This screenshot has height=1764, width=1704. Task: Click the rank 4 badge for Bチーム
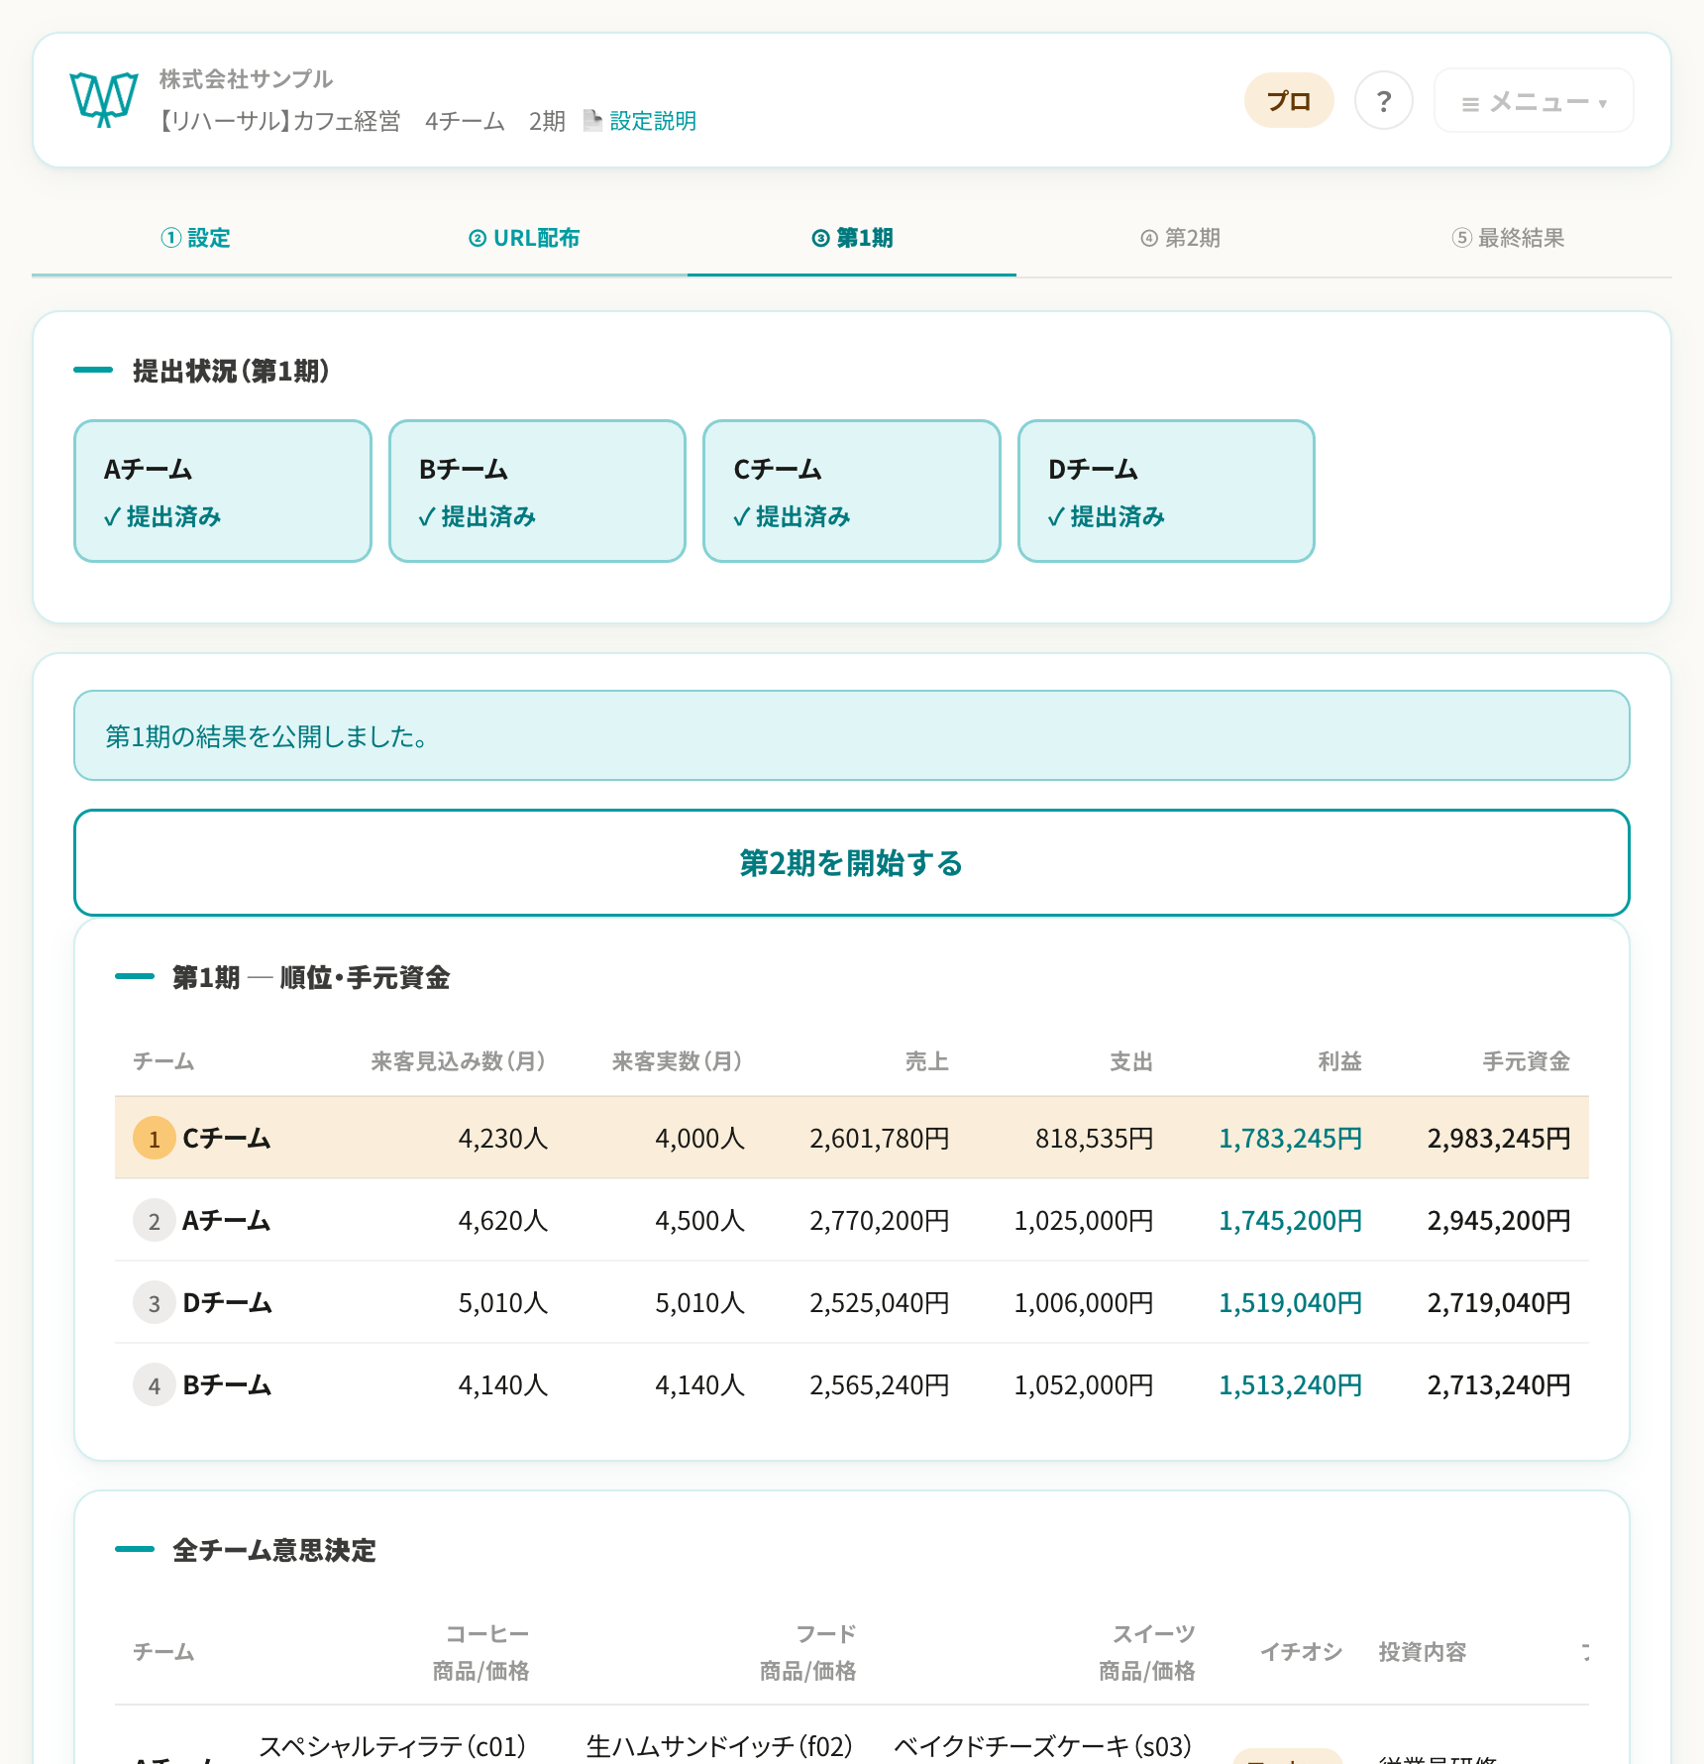pyautogui.click(x=155, y=1384)
